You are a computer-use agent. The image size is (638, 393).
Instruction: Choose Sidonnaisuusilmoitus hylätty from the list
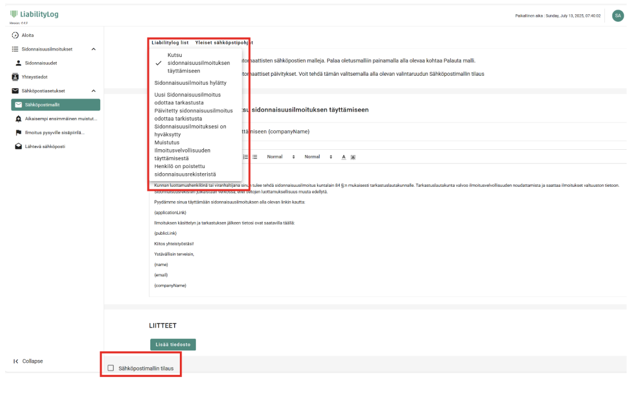pyautogui.click(x=190, y=83)
